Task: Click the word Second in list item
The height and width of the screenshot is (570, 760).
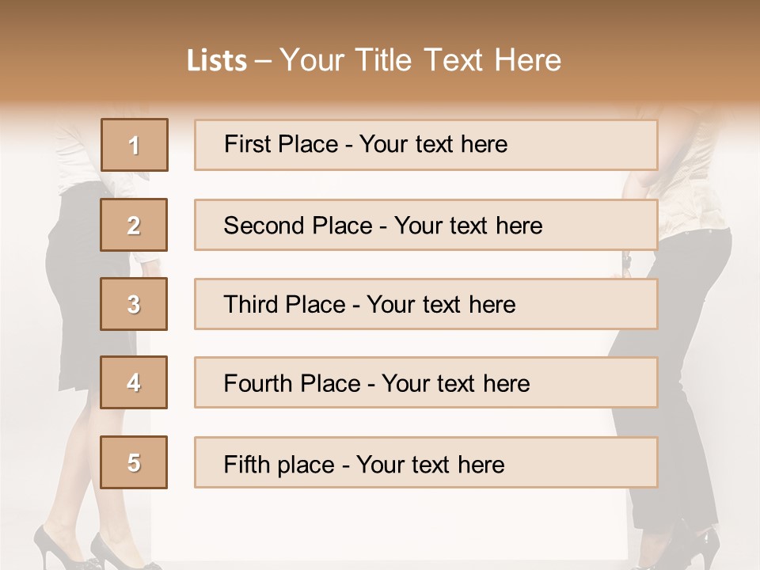Action: pos(264,226)
